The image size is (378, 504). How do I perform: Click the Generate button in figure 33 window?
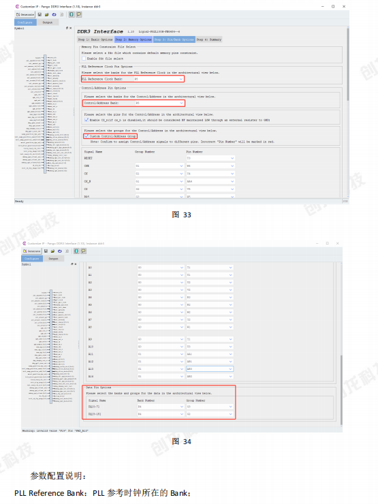coord(25,14)
